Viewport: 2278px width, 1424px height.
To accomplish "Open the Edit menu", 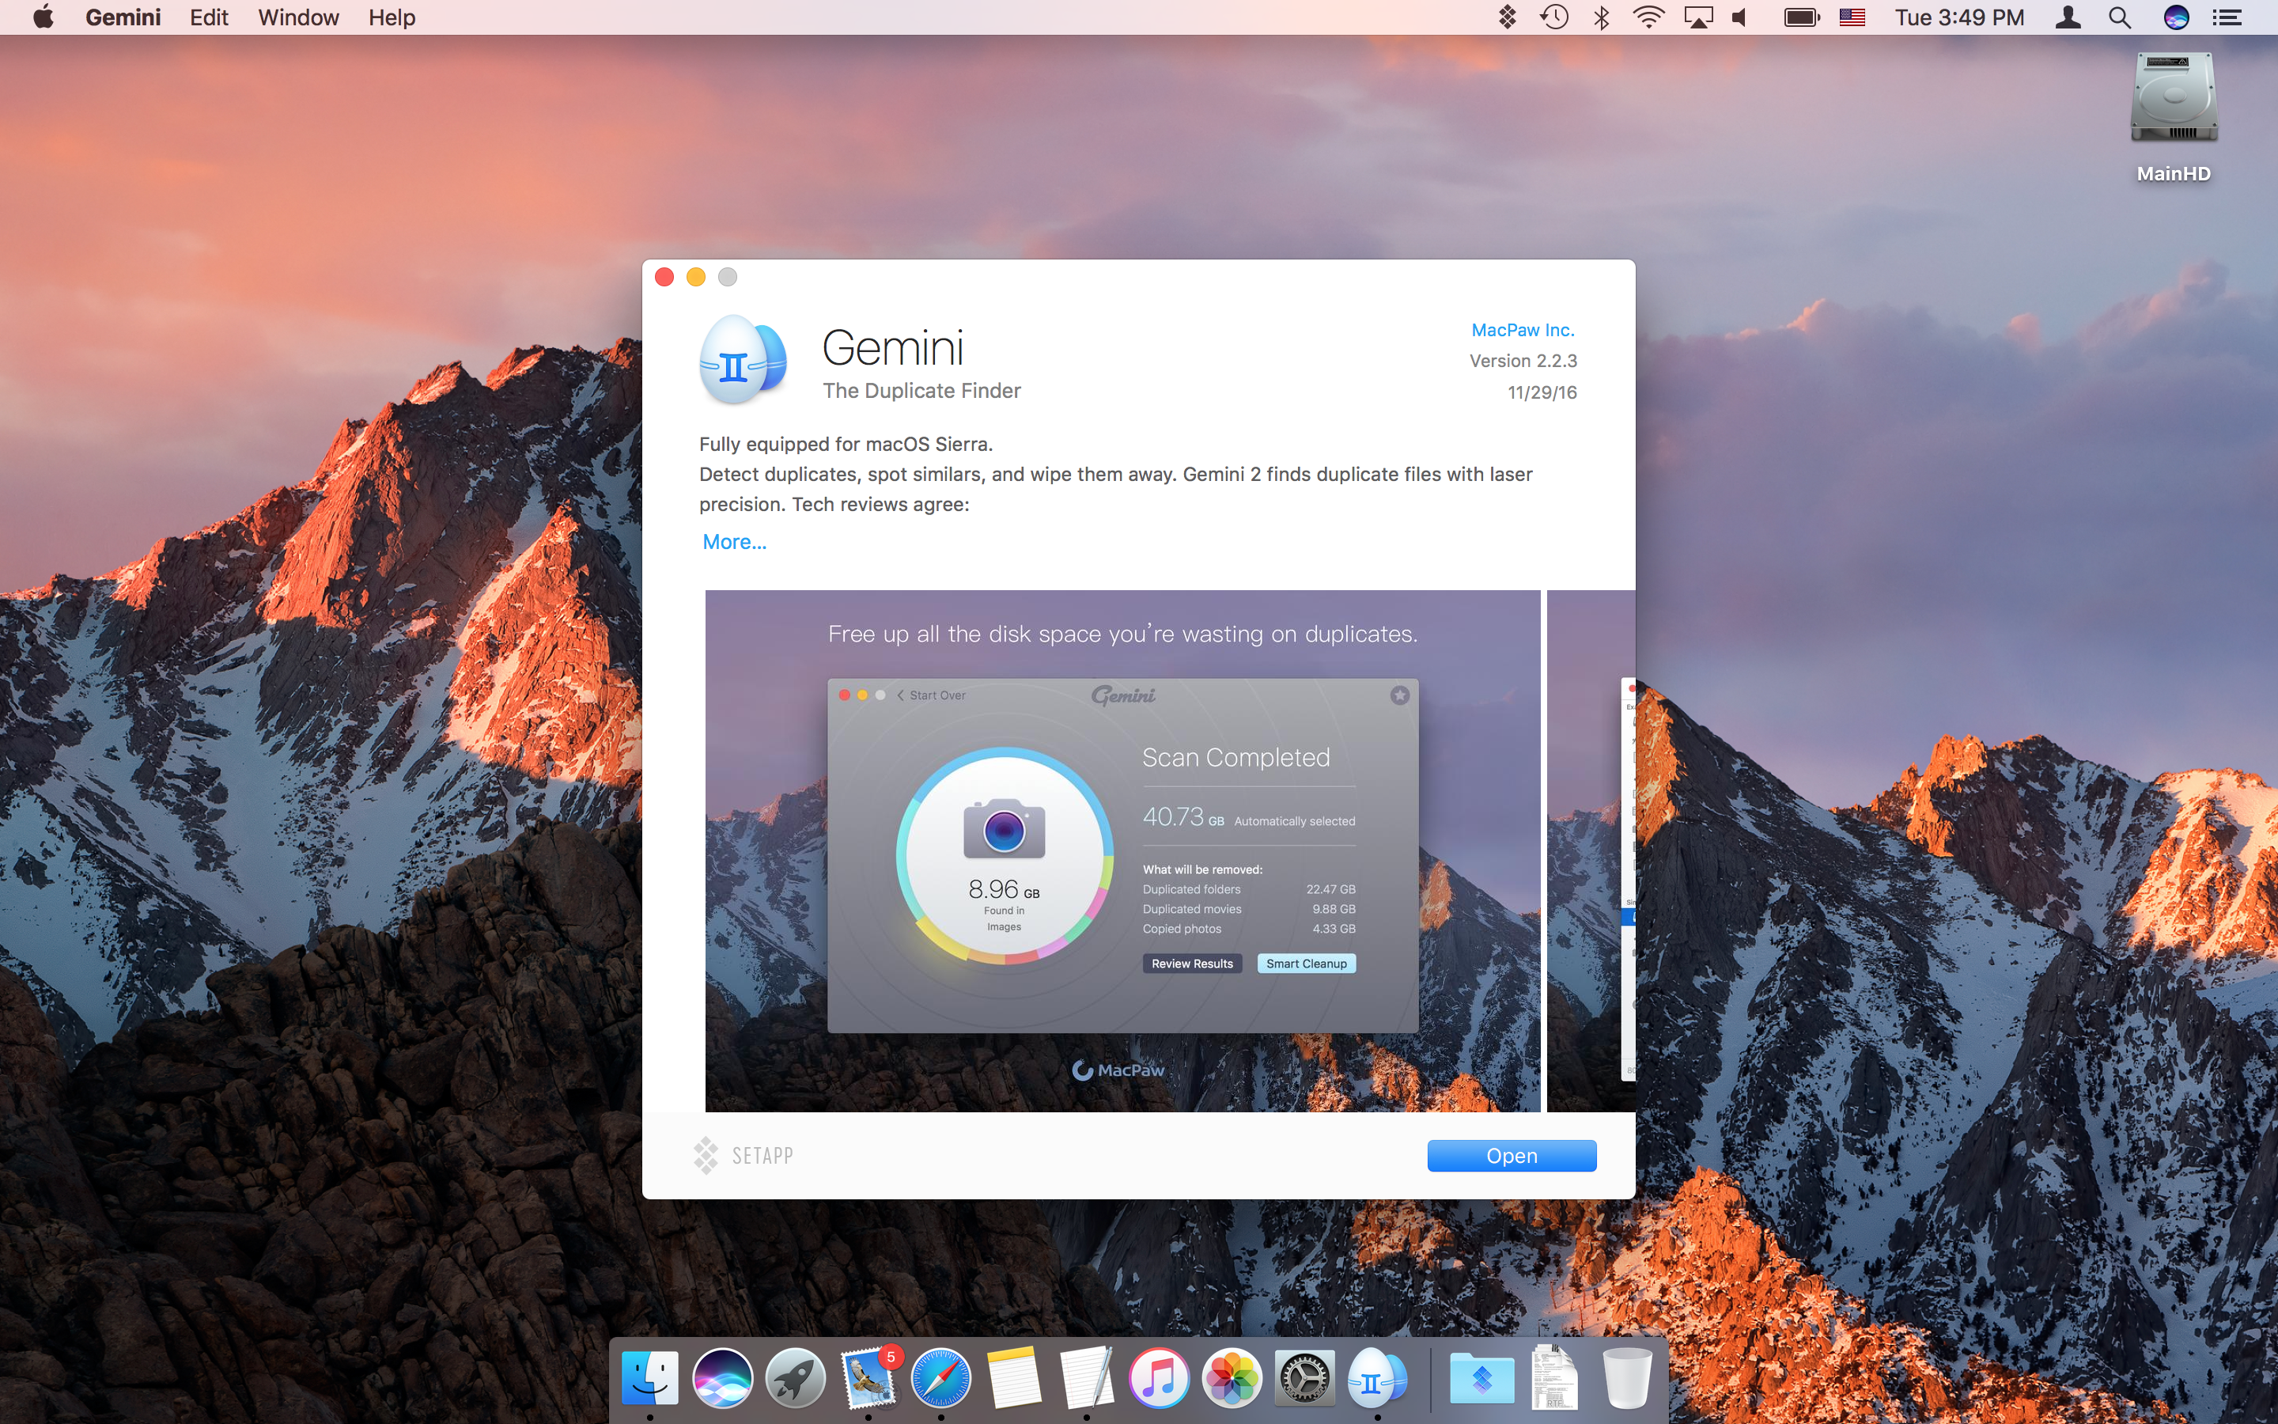I will coord(209,17).
